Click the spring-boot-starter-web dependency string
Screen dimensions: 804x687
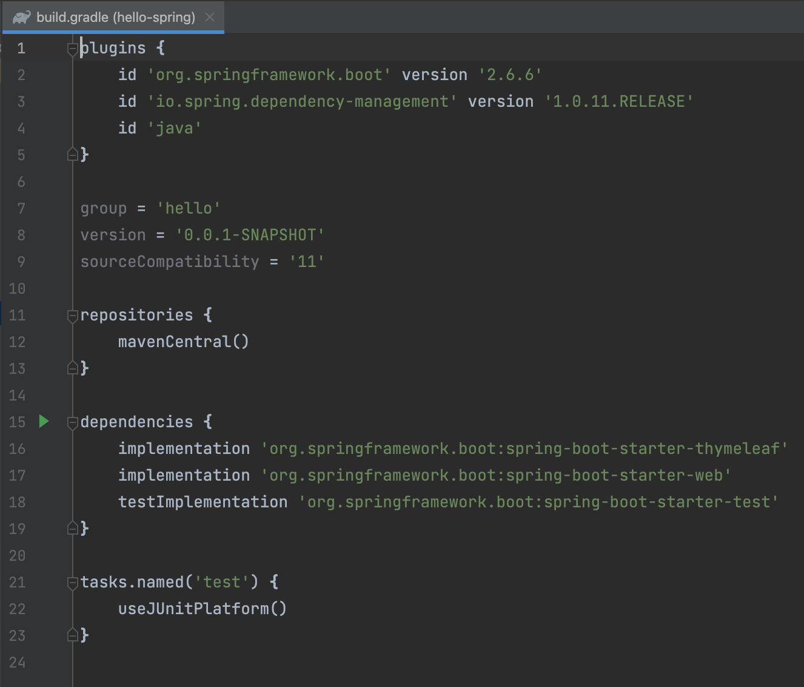coord(497,475)
